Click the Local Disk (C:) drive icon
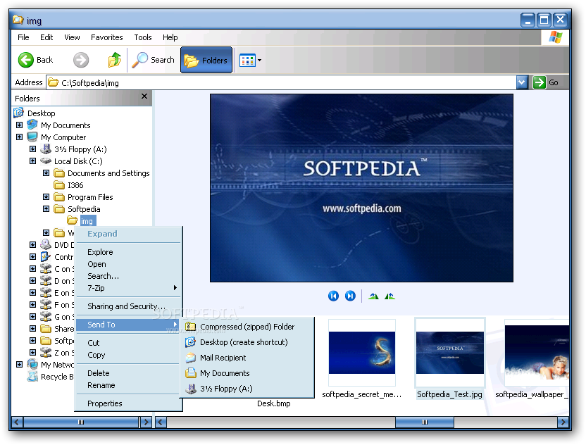This screenshot has width=586, height=445. point(46,161)
